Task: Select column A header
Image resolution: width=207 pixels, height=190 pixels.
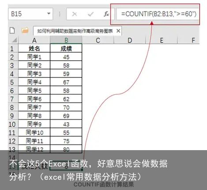Action: [x=34, y=40]
